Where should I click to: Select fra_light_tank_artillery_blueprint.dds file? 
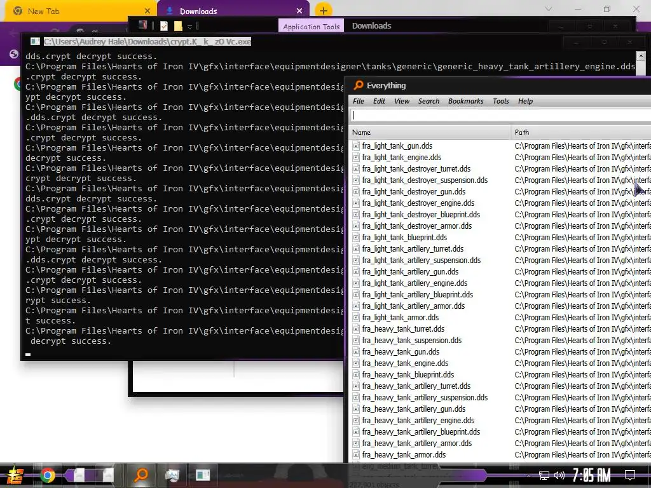coord(418,295)
